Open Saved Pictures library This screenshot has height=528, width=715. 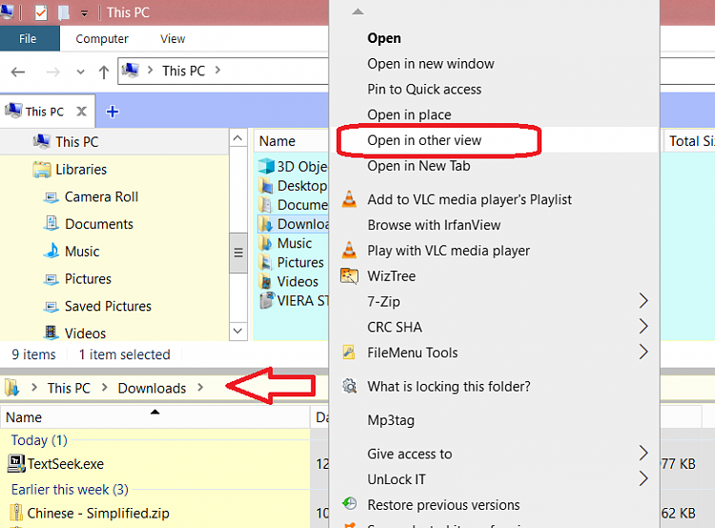pyautogui.click(x=108, y=306)
